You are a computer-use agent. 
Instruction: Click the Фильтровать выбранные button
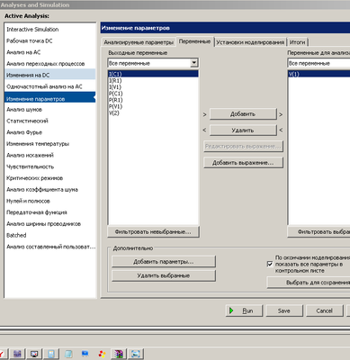[319, 232]
